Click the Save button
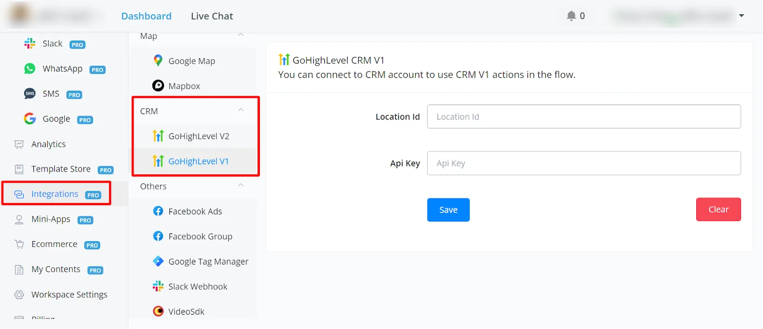Screen dimensions: 763x329 [x=448, y=210]
